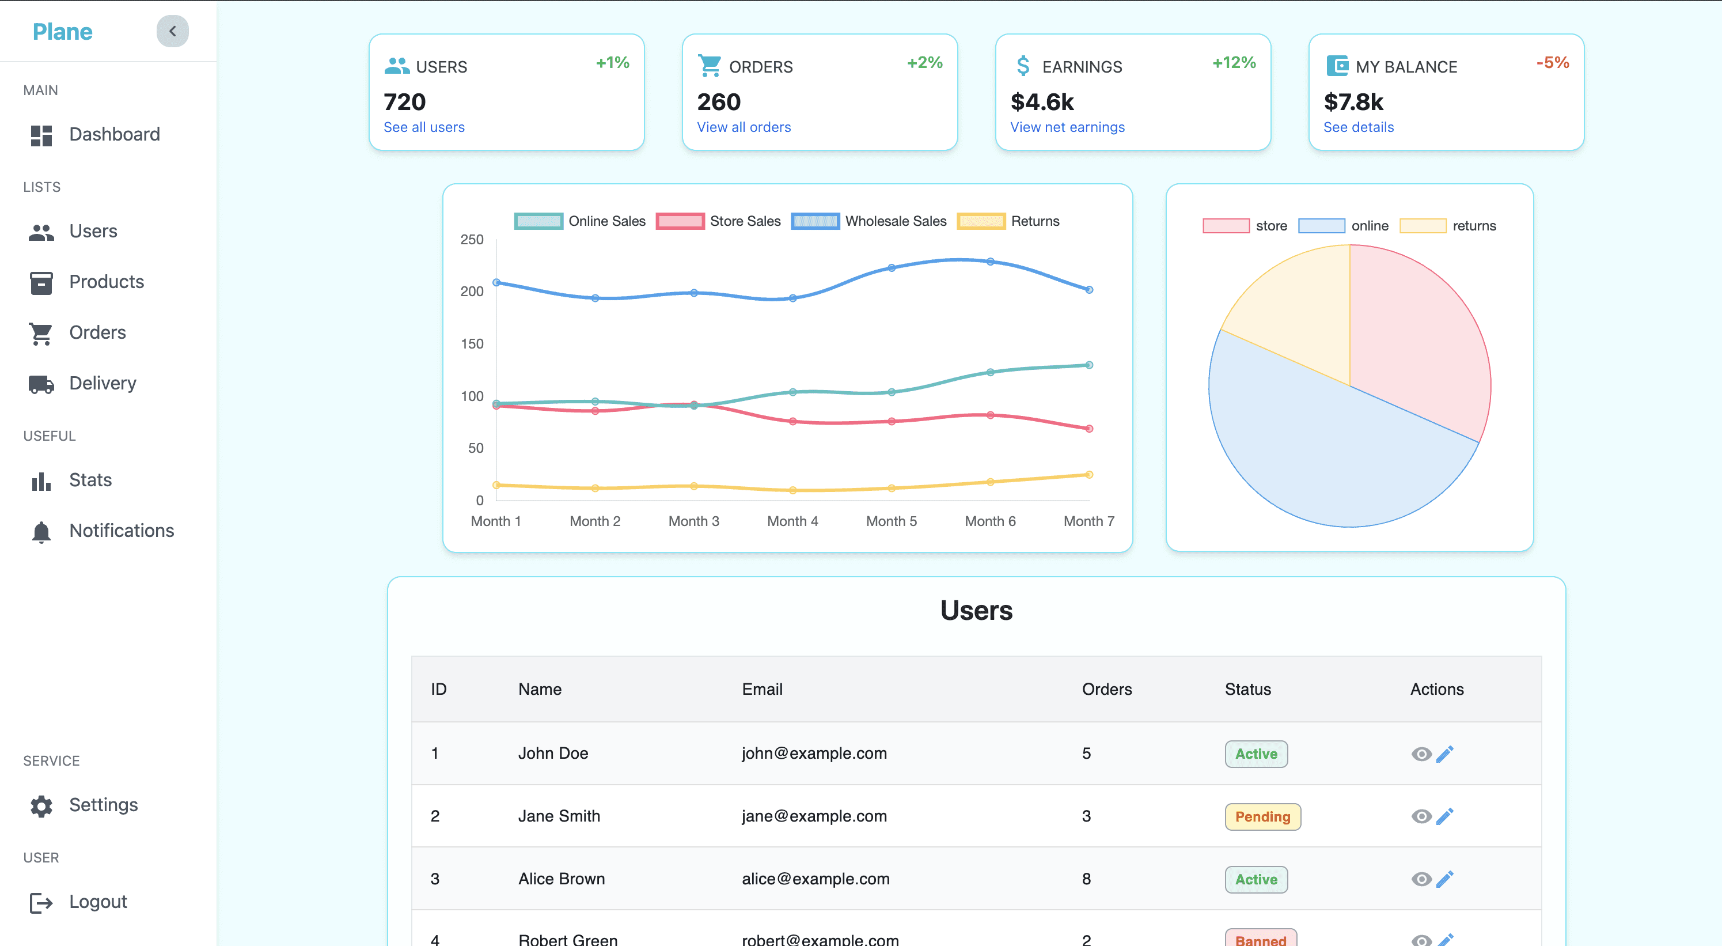Go to the Orders list in sidebar

tap(97, 332)
